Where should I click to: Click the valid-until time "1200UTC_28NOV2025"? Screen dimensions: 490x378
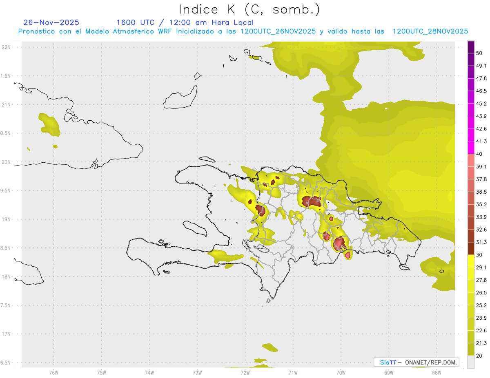430,31
